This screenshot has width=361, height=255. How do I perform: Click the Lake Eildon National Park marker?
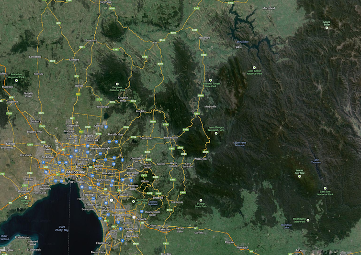tap(254, 67)
